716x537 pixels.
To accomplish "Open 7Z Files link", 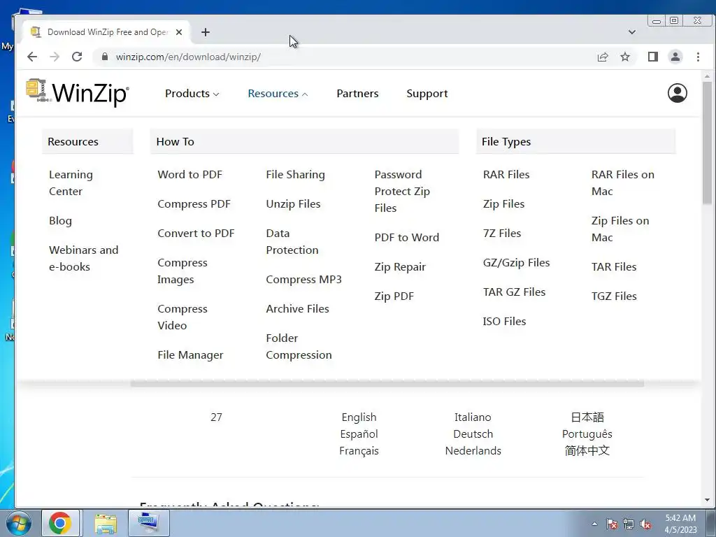I will [x=502, y=233].
